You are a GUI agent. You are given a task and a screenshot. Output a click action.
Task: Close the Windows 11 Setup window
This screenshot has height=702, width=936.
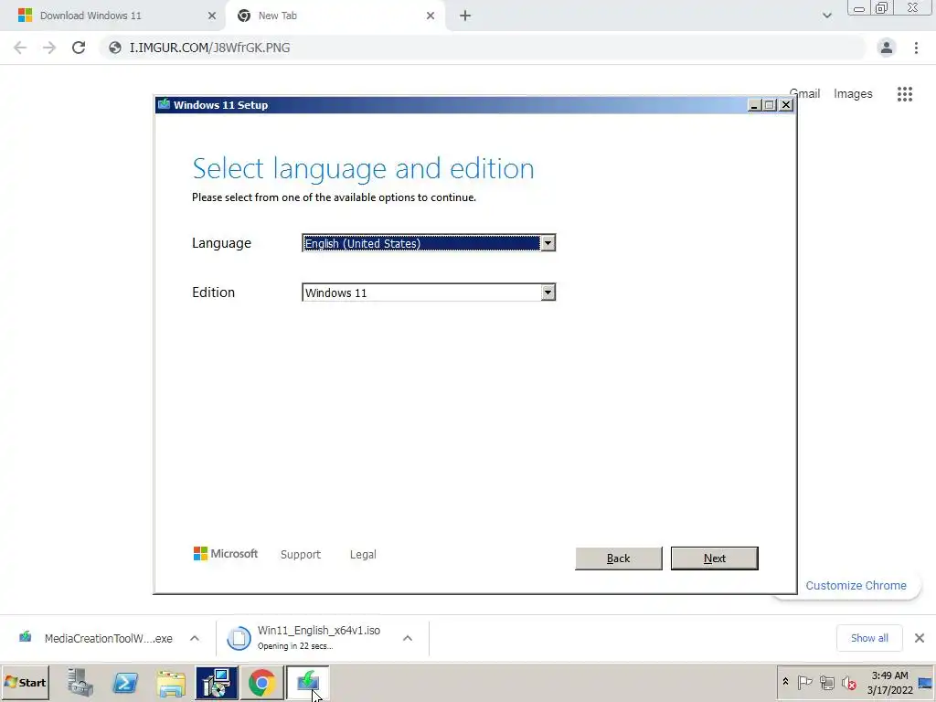[x=786, y=105]
